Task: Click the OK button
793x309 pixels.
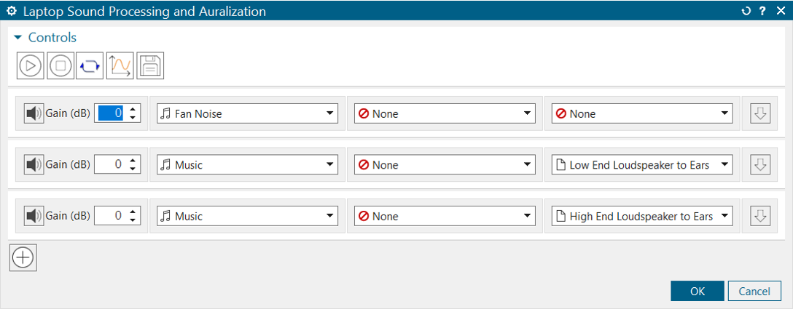Action: (x=698, y=291)
